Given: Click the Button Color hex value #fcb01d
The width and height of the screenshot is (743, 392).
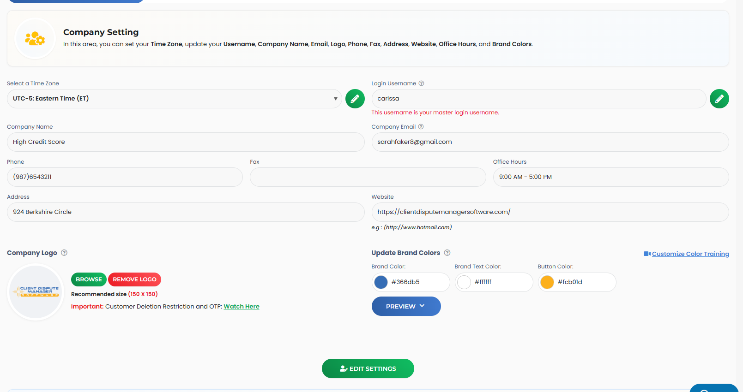Looking at the screenshot, I should 570,282.
